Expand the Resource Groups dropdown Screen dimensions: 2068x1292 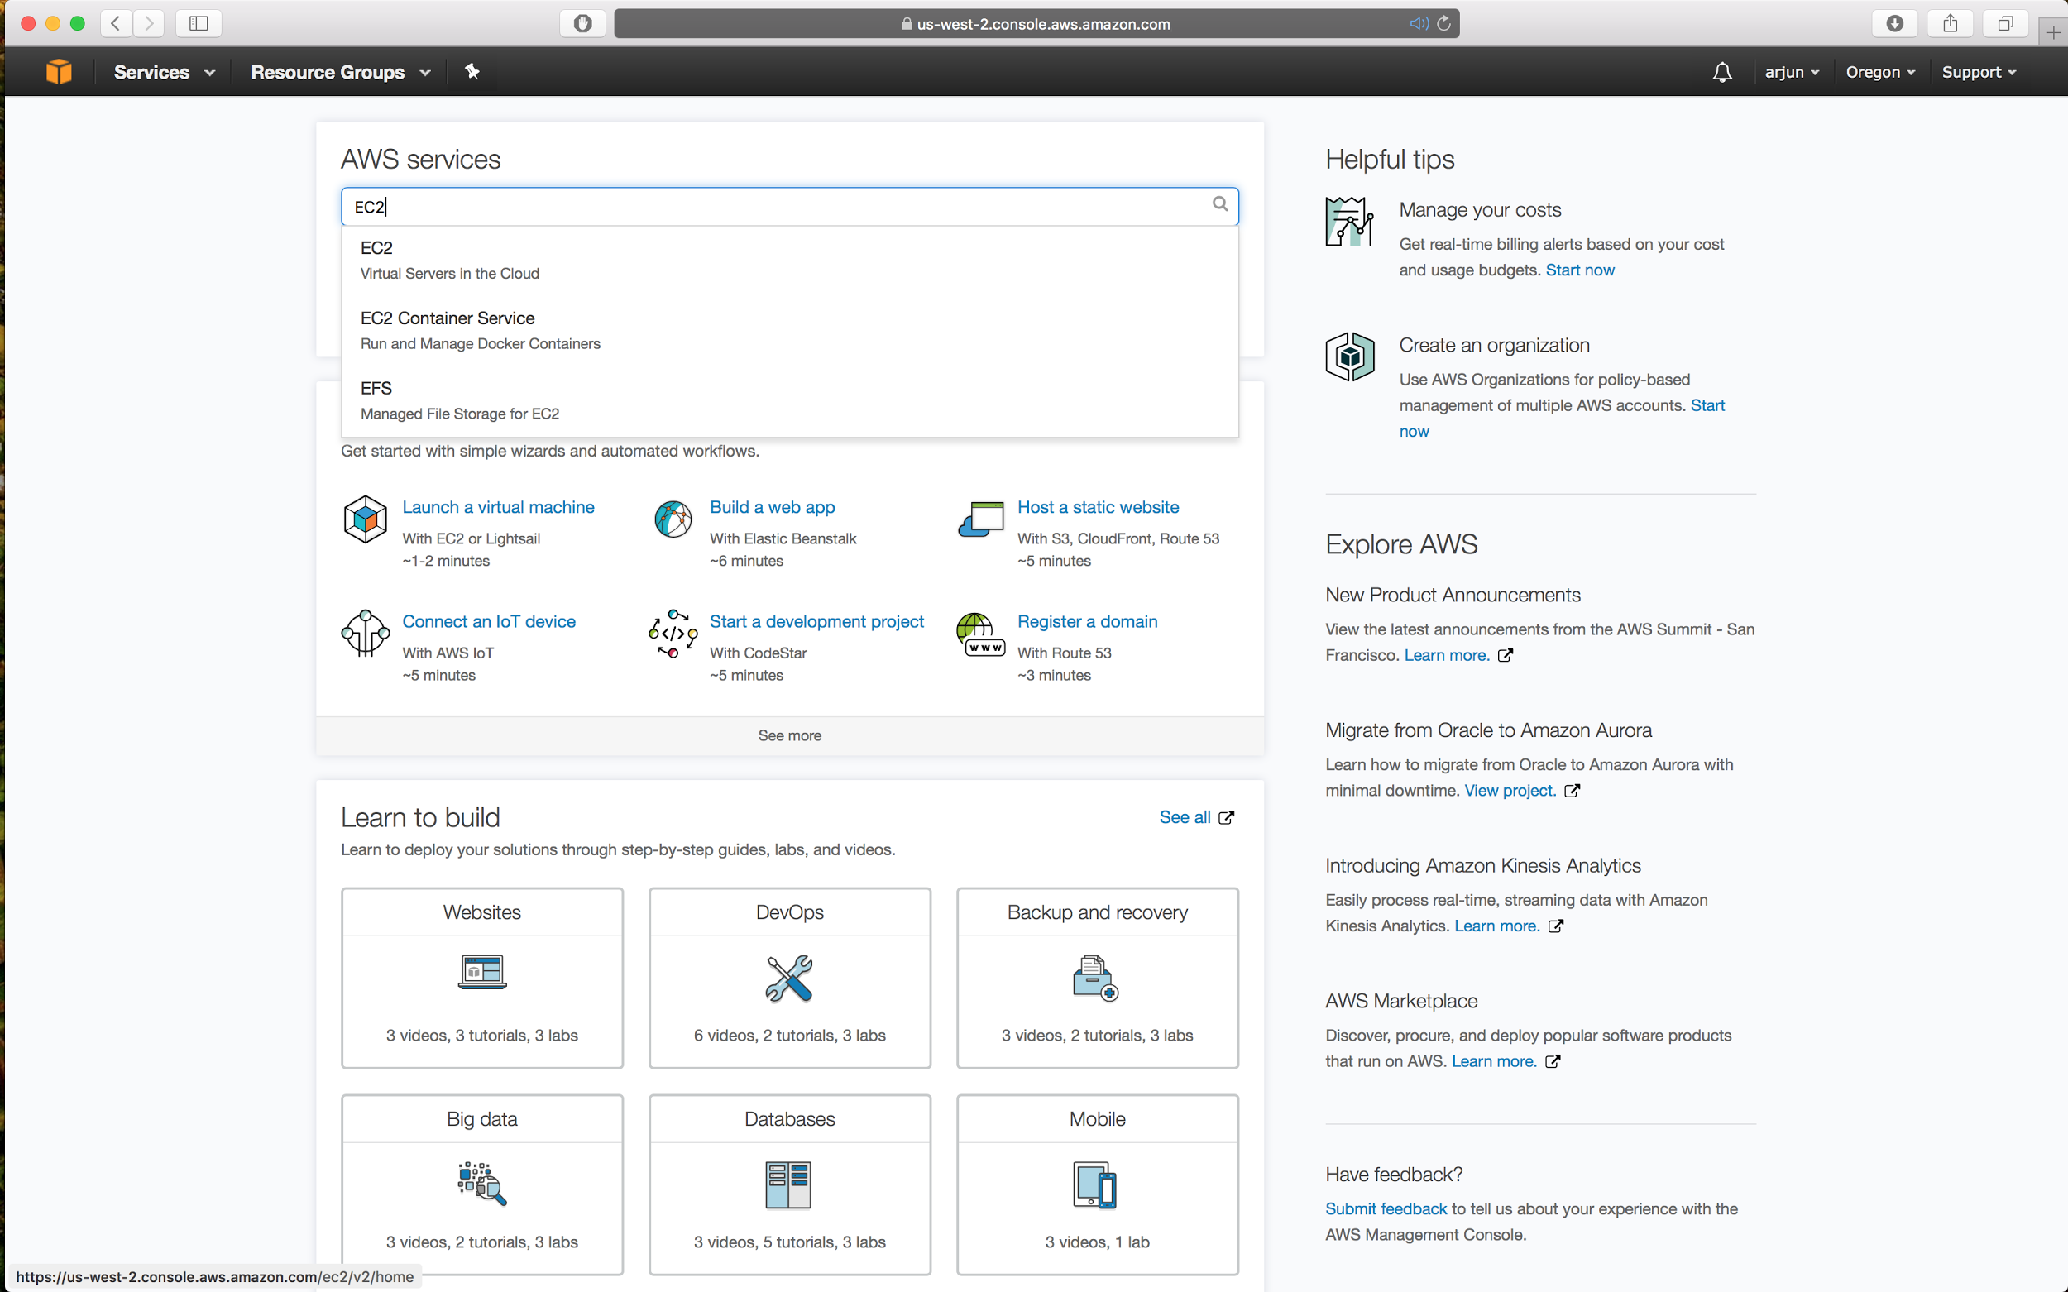pos(341,72)
